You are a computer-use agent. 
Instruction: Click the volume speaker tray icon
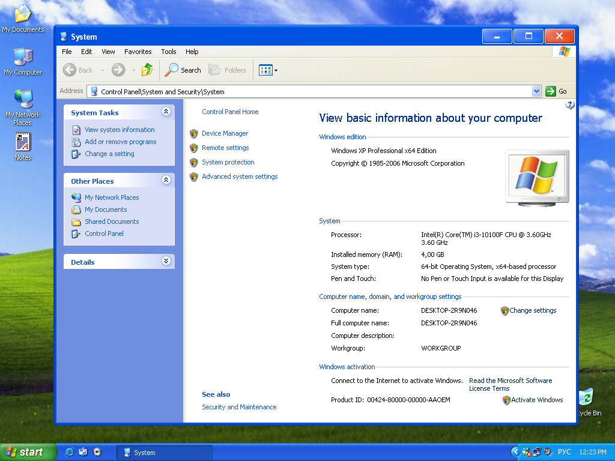click(548, 452)
